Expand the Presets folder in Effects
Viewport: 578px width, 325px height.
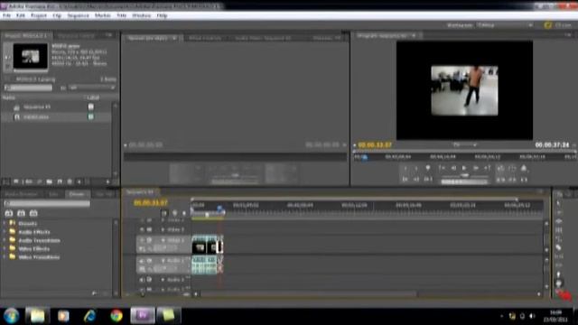click(x=4, y=223)
